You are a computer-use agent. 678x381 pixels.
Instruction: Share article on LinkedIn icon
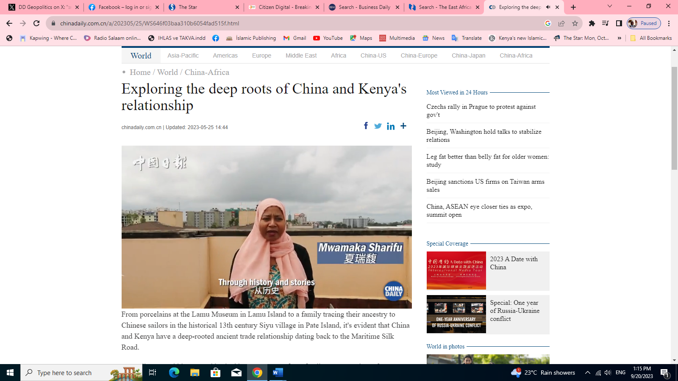(x=391, y=126)
